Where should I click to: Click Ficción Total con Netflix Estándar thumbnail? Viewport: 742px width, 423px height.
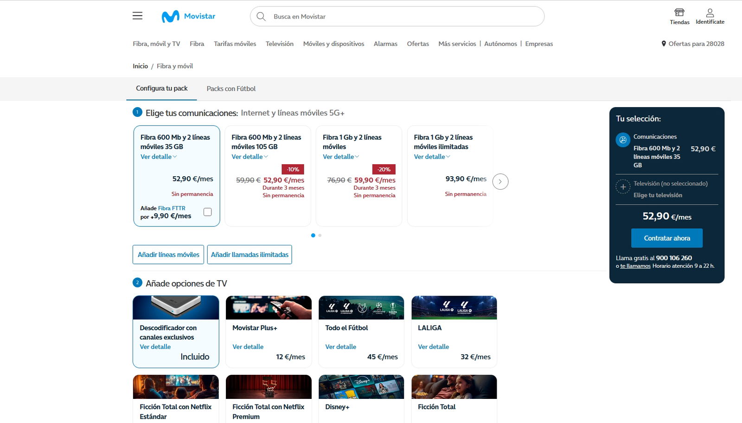click(176, 387)
